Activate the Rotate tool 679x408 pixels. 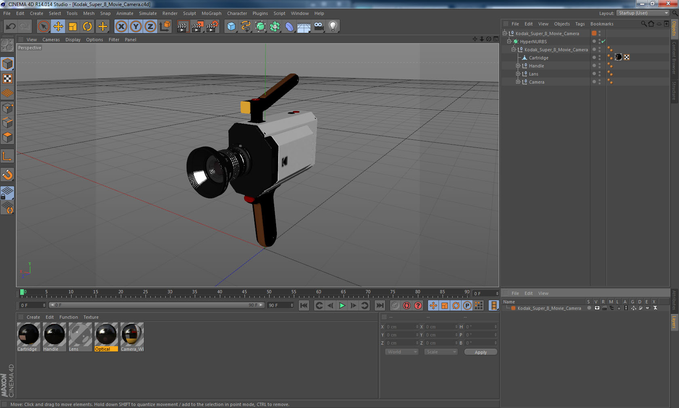click(x=87, y=27)
